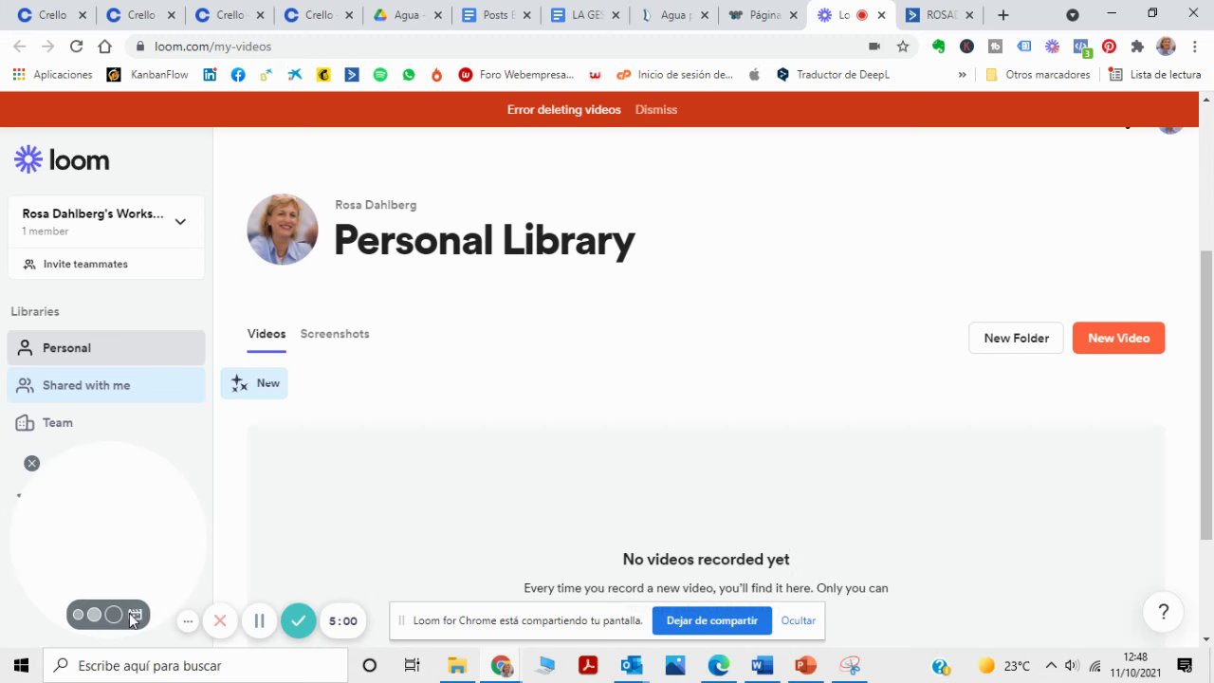
Task: Click camera indicator in address bar
Action: tap(874, 46)
